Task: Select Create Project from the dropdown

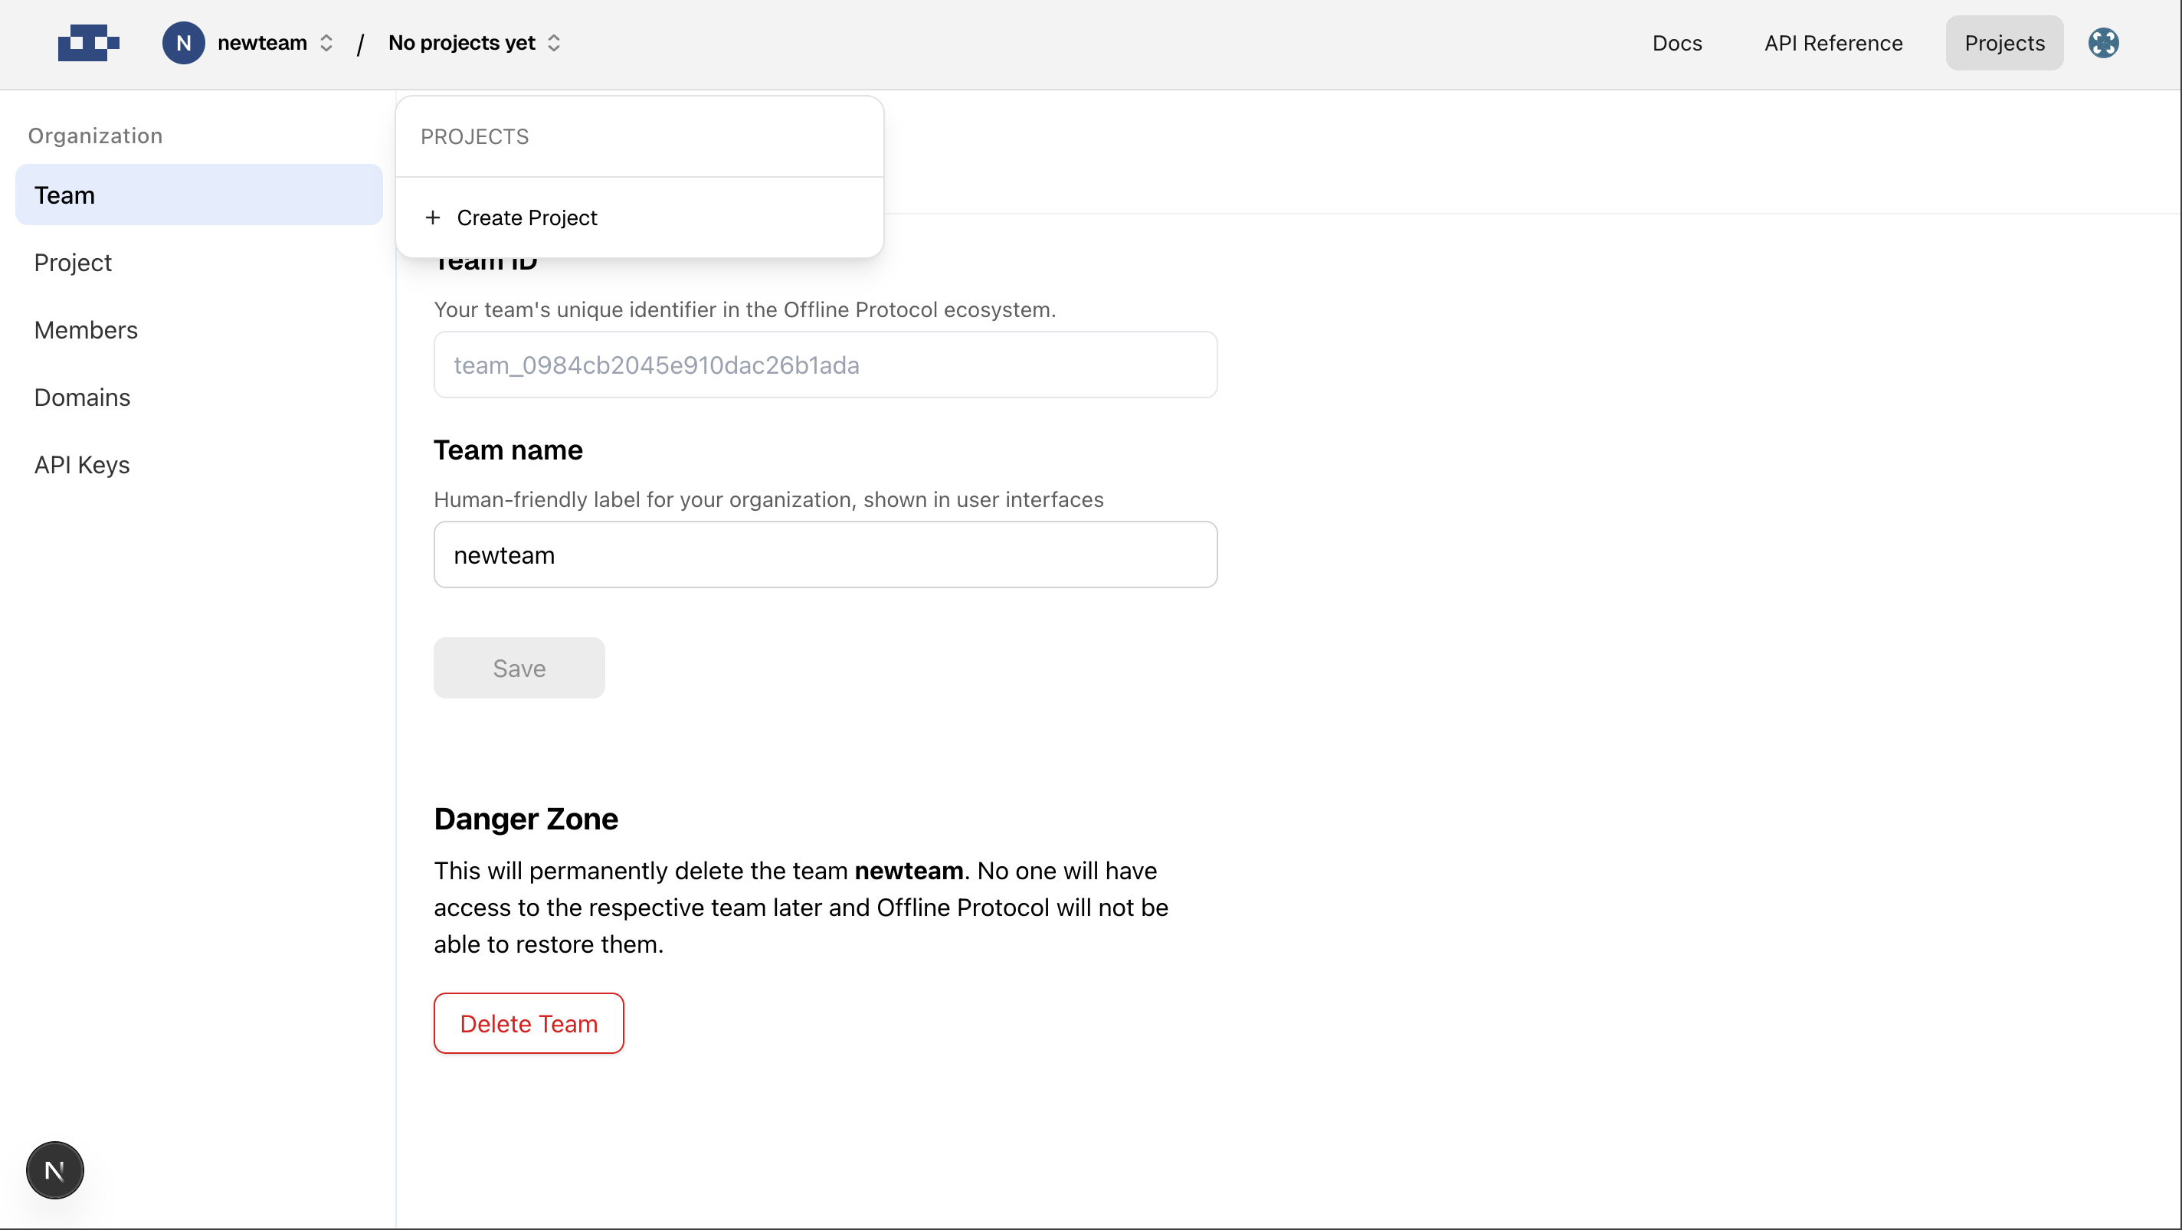Action: (526, 218)
